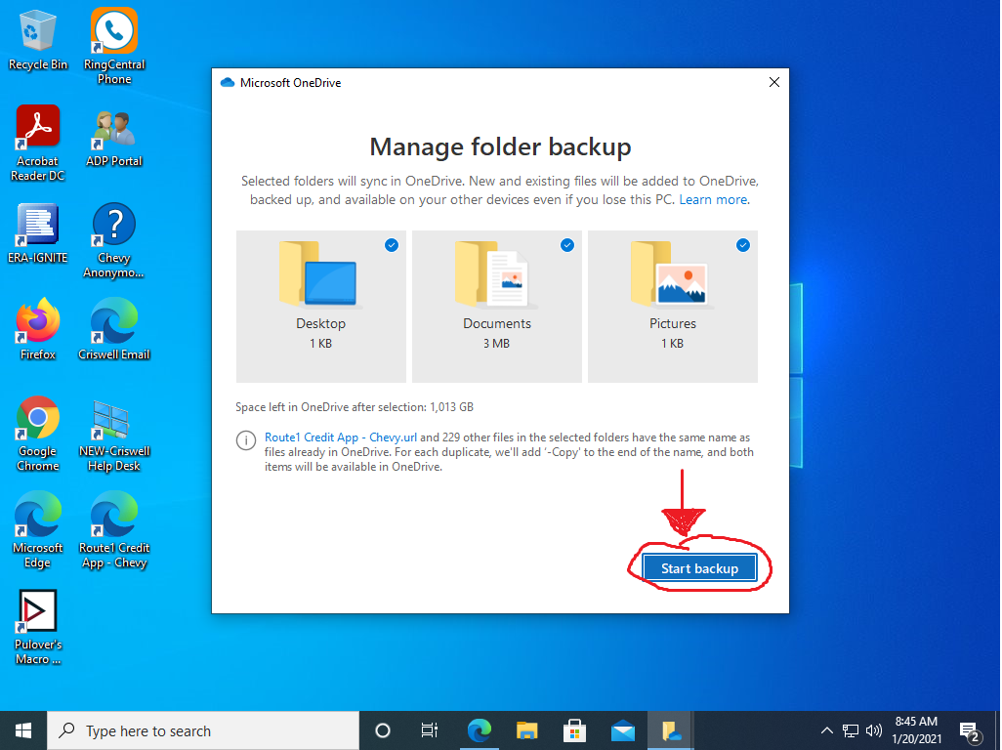Click the Cortana circle on taskbar

[382, 730]
